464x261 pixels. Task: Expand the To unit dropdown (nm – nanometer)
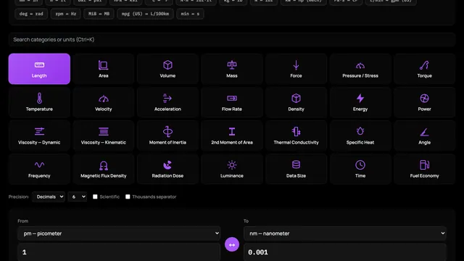345,233
